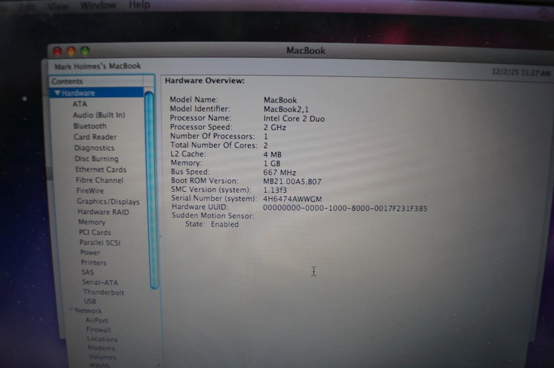Open the Help menu
Image resolution: width=554 pixels, height=368 pixels.
point(139,5)
